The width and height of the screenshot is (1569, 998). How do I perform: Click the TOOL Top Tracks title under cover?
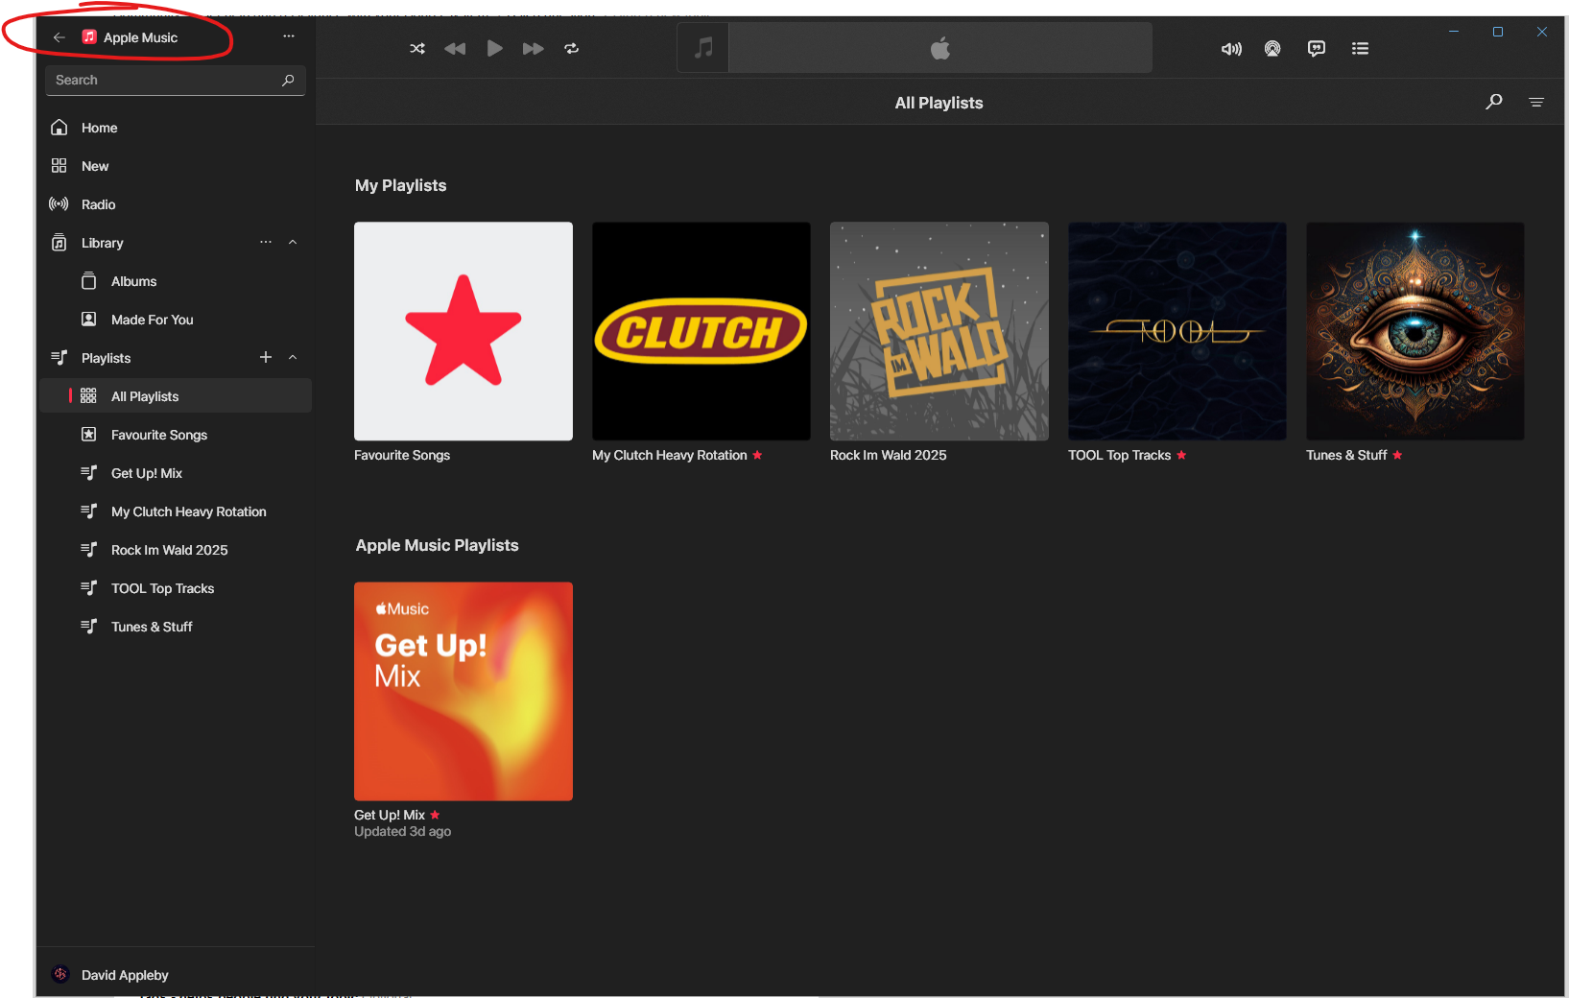1120,456
